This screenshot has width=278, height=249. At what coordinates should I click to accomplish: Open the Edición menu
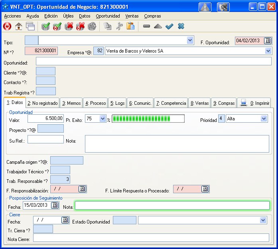point(51,16)
